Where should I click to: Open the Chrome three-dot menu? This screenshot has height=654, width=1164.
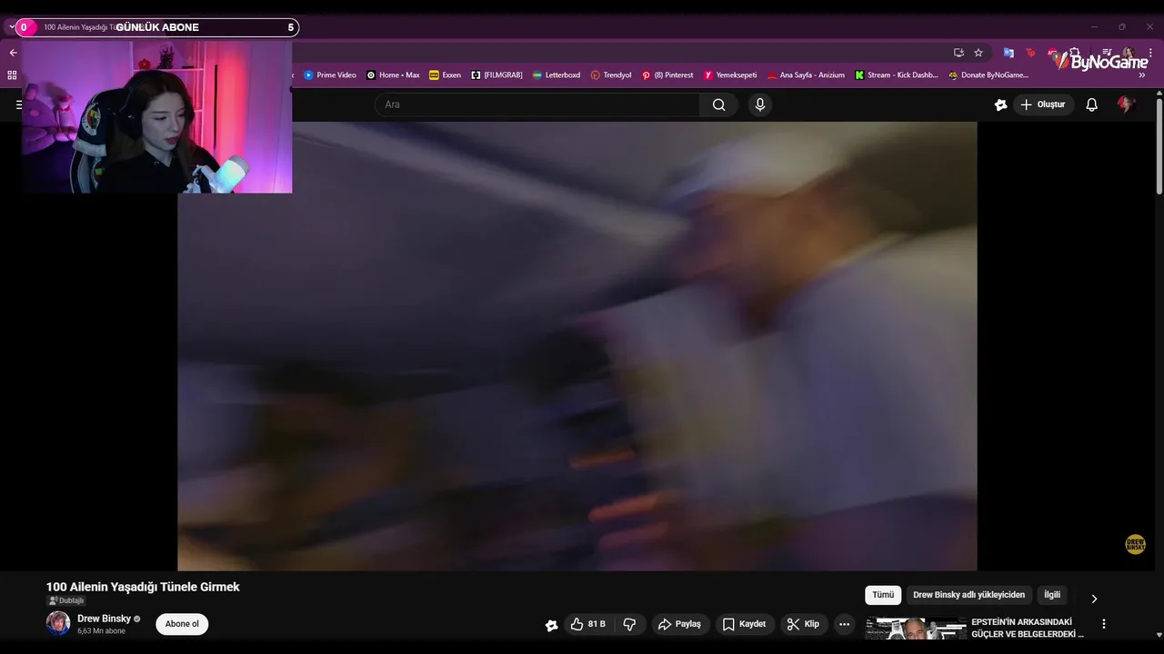click(1150, 53)
